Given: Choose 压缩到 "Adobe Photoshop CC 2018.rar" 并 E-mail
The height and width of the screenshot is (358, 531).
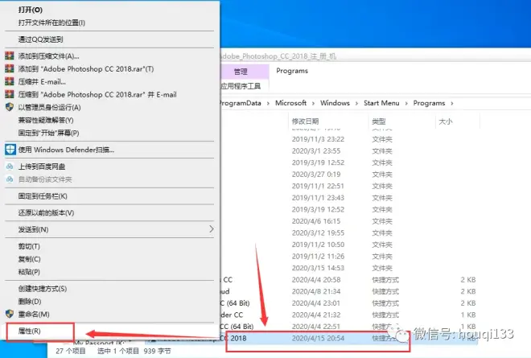Looking at the screenshot, I should click(x=97, y=94).
